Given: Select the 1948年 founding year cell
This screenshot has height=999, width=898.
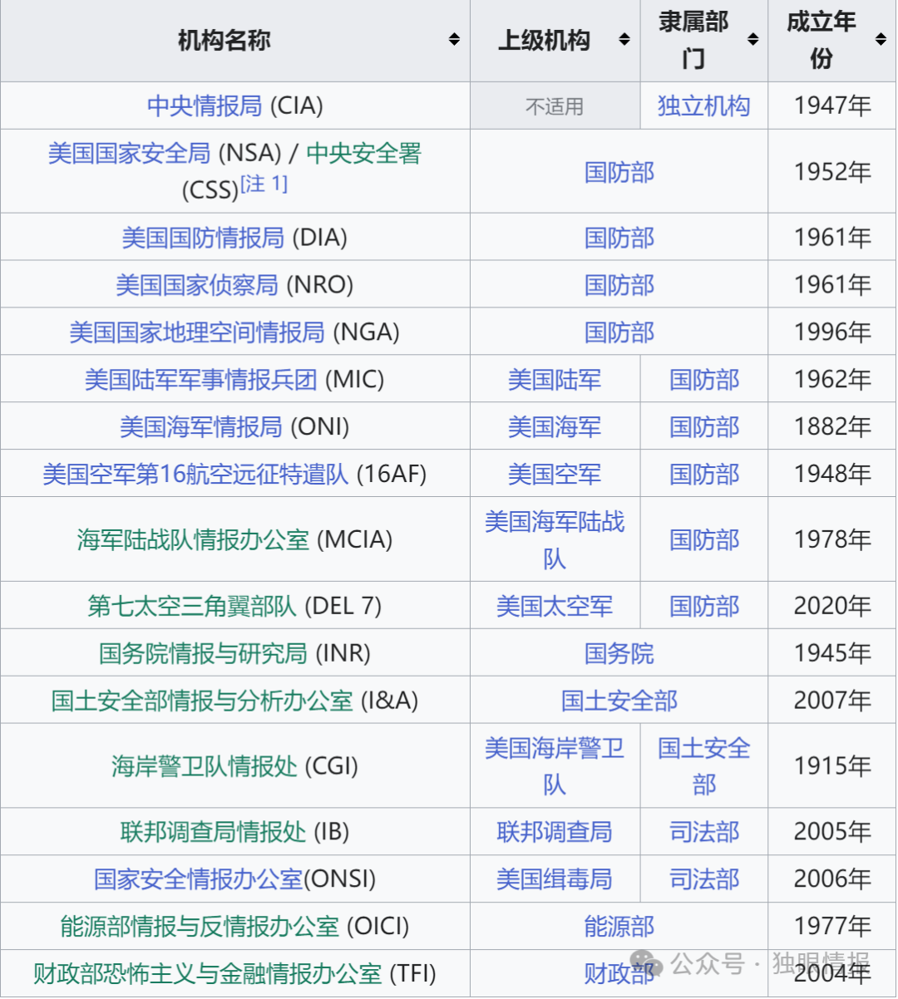Looking at the screenshot, I should (832, 475).
